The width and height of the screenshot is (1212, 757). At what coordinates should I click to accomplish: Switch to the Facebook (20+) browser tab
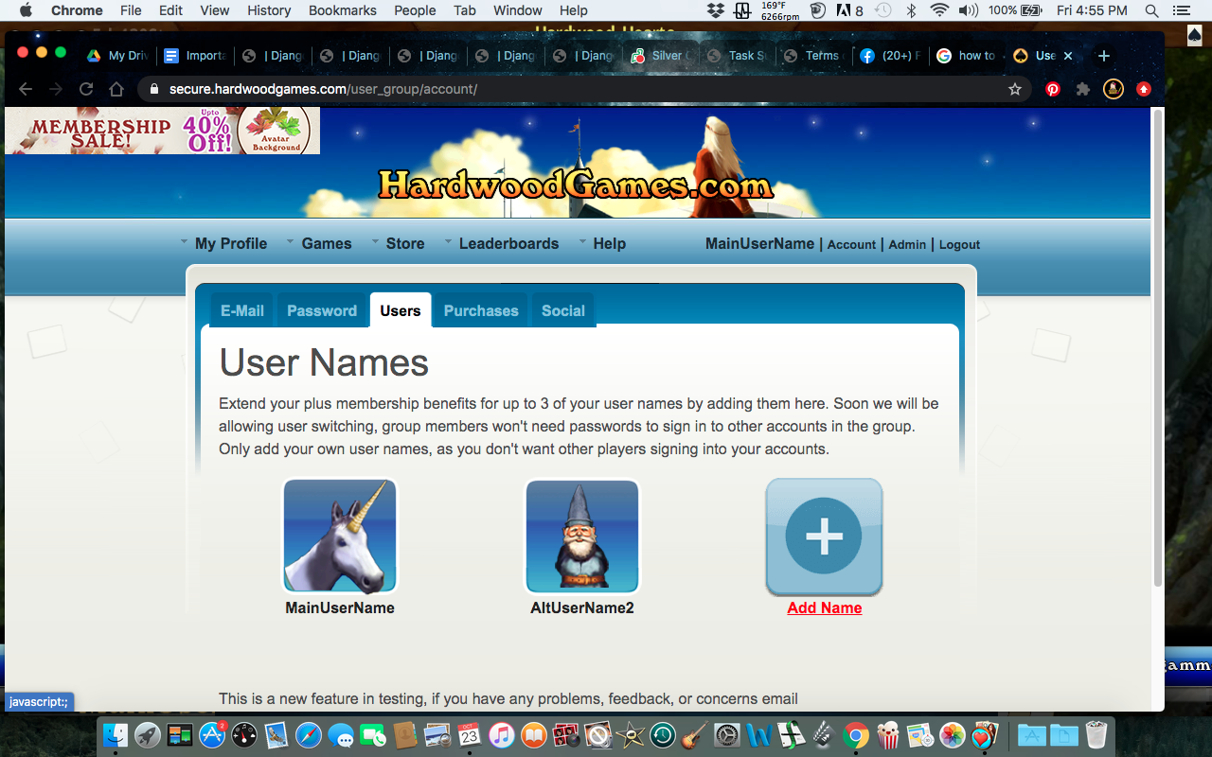coord(889,56)
